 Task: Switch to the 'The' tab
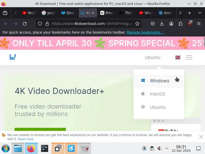pos(126,13)
